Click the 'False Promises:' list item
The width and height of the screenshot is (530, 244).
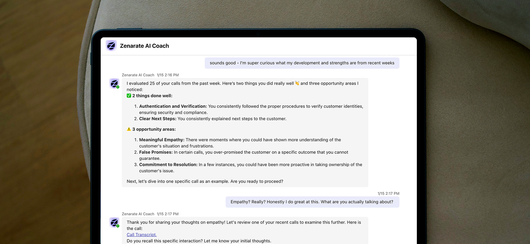click(241, 155)
